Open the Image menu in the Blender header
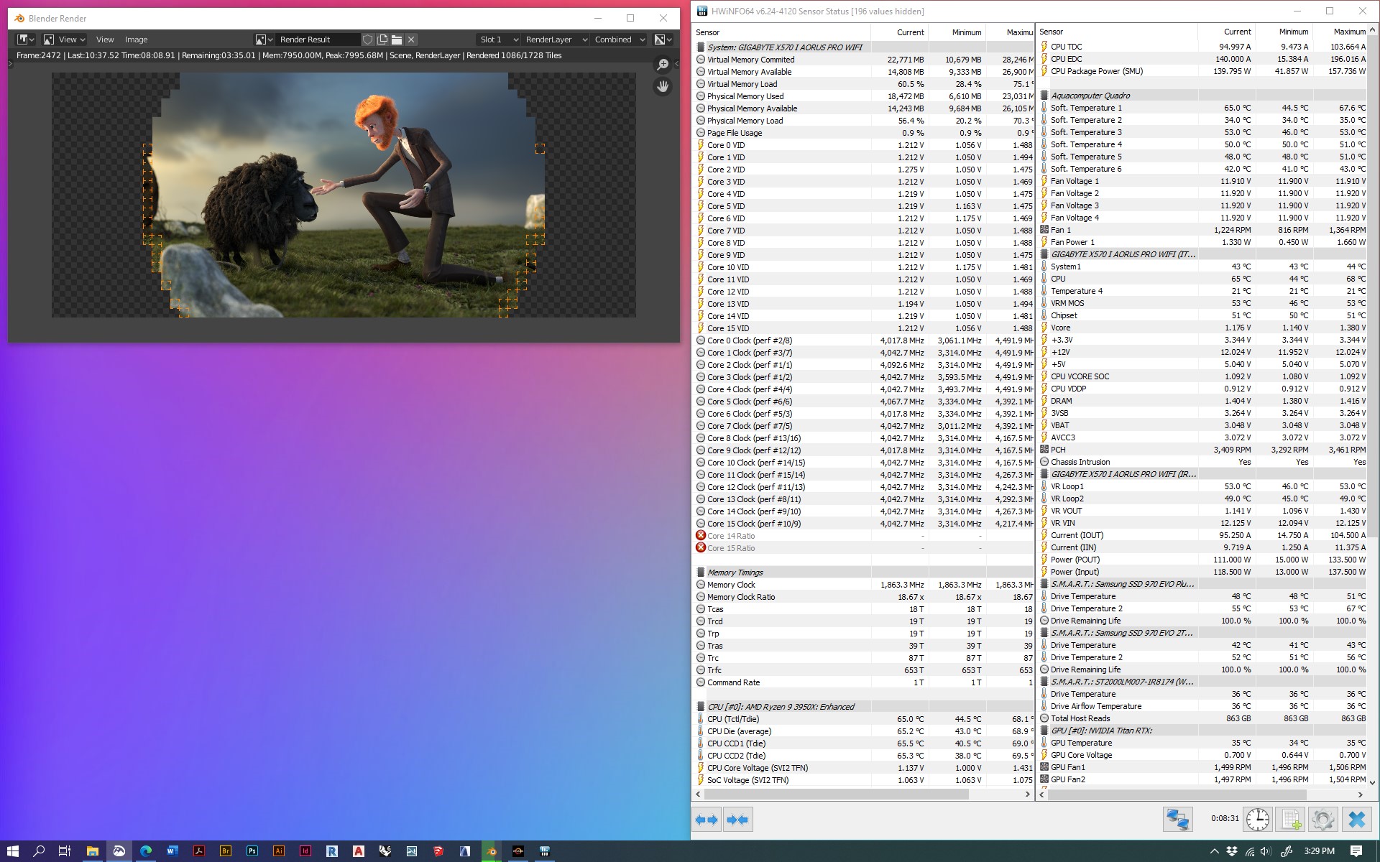The image size is (1380, 862). (136, 40)
